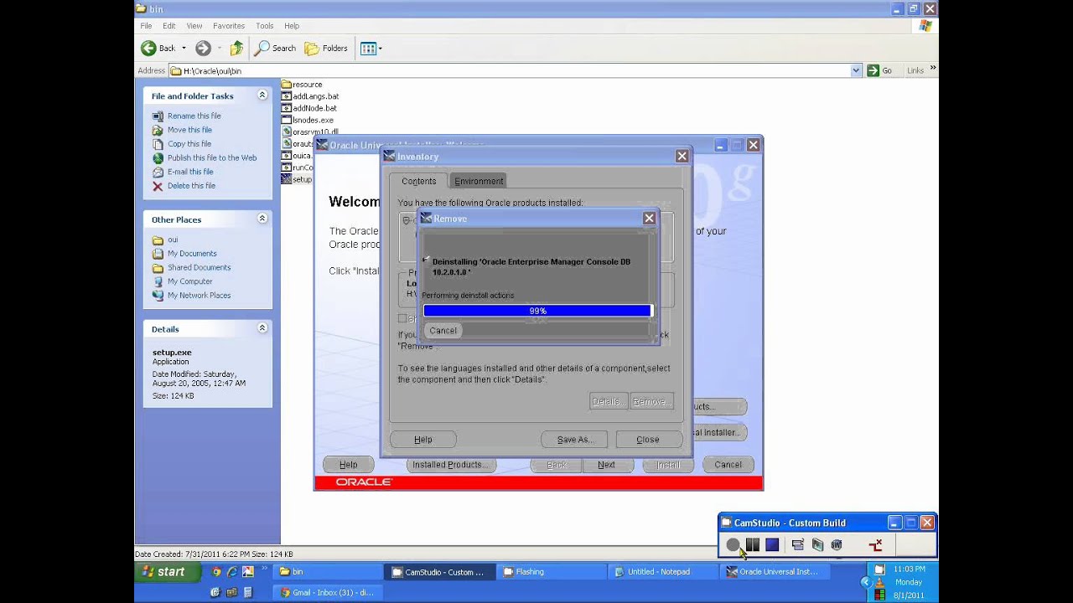The width and height of the screenshot is (1073, 603).
Task: Collapse the Other Places panel
Action: pos(262,219)
